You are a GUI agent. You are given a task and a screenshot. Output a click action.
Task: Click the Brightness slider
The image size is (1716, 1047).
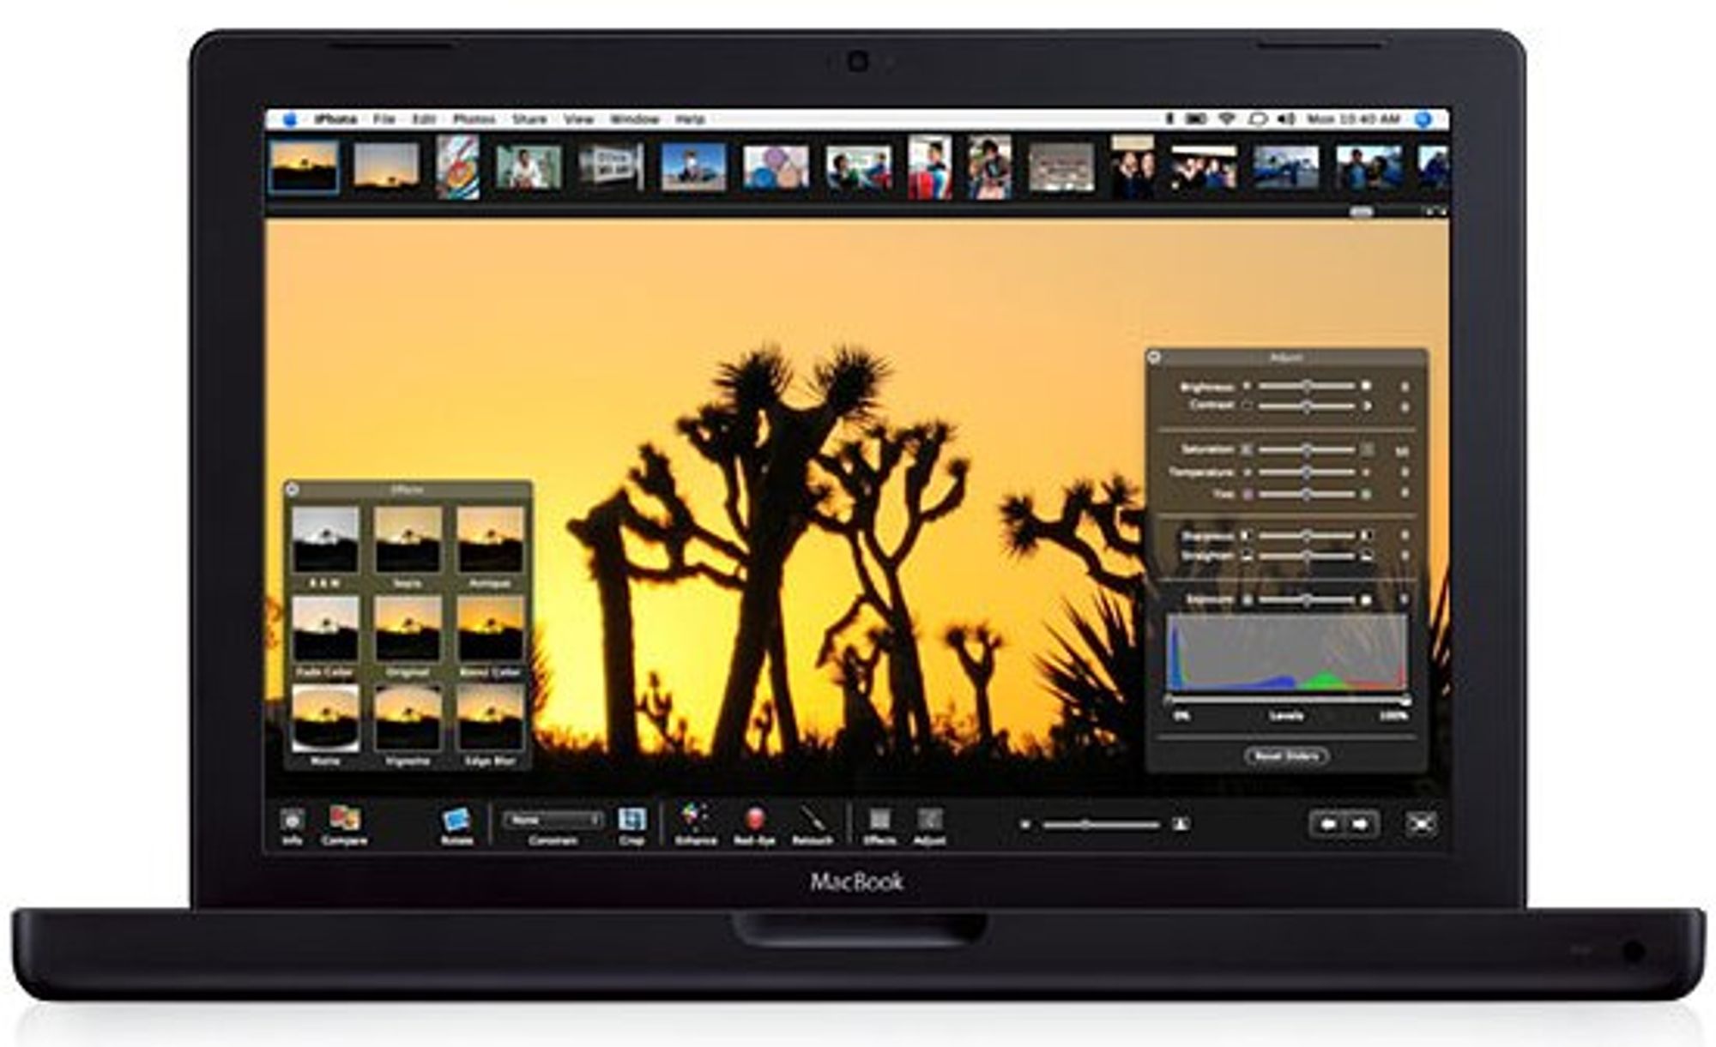[x=1306, y=386]
